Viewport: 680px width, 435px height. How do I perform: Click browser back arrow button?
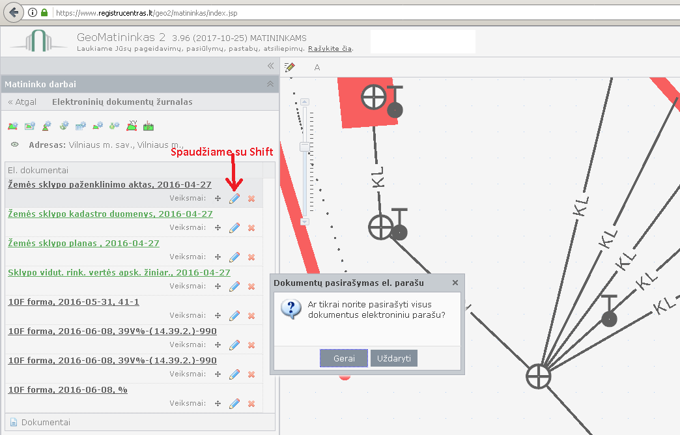(x=14, y=12)
